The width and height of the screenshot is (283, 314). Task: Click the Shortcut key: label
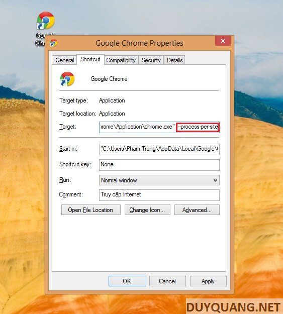[75, 164]
